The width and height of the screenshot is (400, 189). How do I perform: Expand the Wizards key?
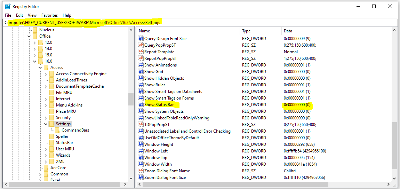46,155
